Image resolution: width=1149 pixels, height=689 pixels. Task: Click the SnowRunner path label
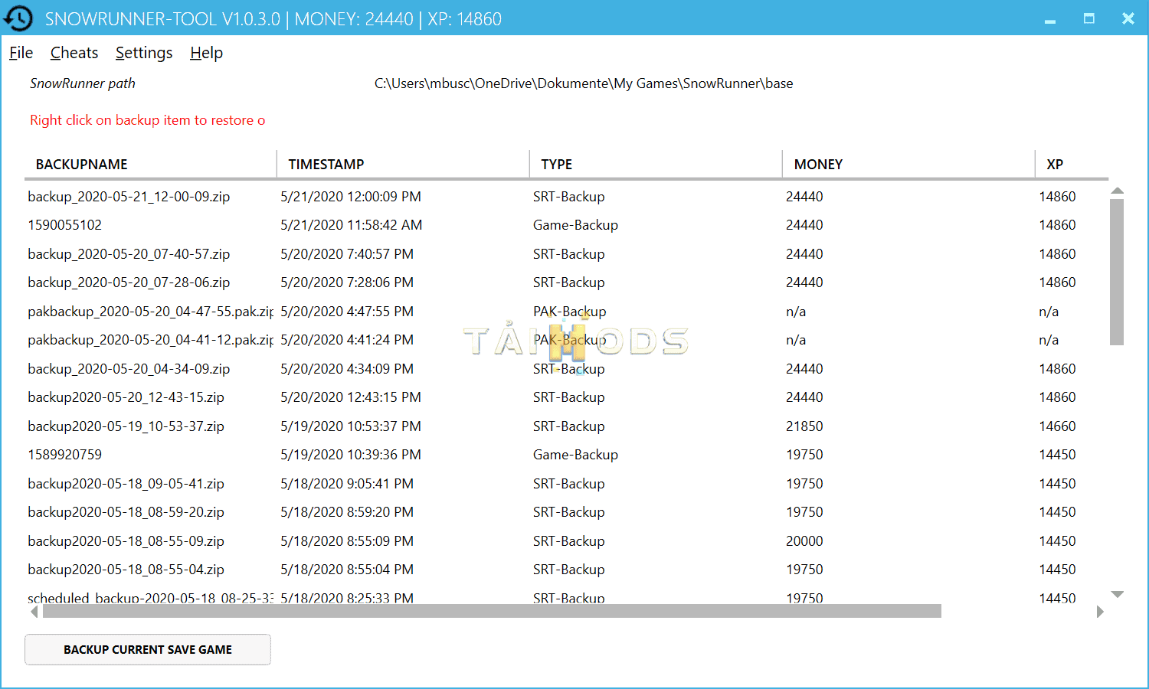click(x=83, y=83)
